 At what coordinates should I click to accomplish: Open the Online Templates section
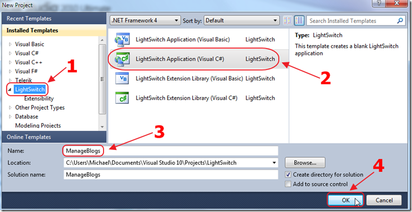tap(54, 137)
